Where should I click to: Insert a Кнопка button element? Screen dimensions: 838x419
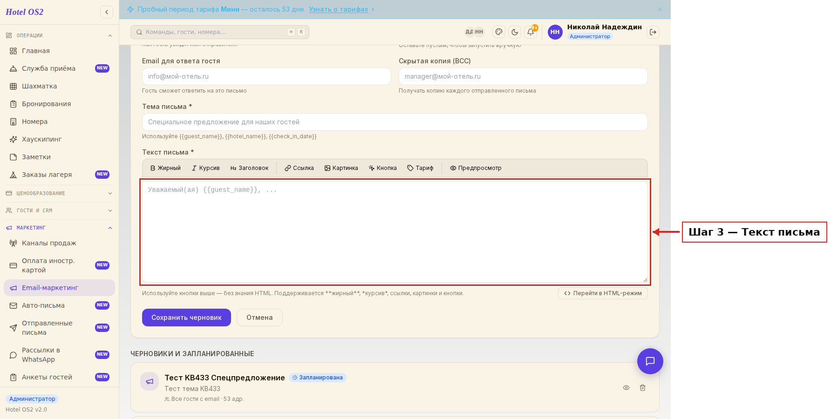(x=382, y=168)
